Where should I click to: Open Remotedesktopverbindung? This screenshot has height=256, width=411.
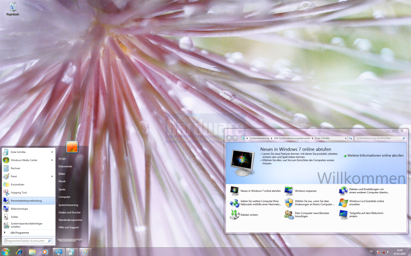pos(28,201)
